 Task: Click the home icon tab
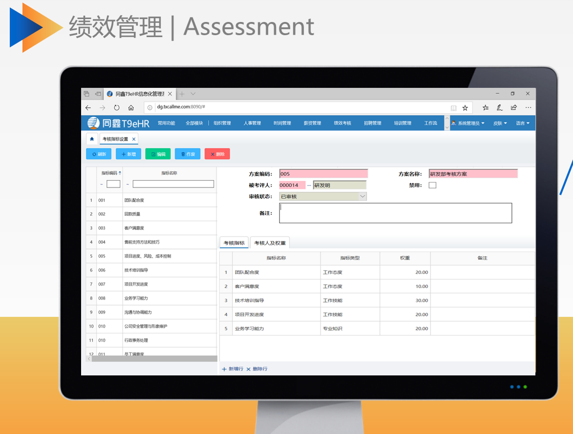point(92,139)
